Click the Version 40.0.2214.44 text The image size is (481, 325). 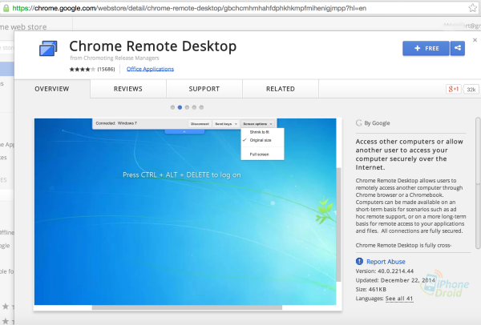tap(385, 271)
